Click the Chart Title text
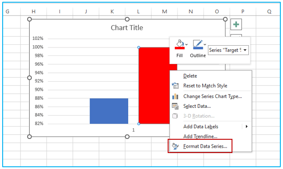This screenshot has height=169, width=283. (x=127, y=28)
